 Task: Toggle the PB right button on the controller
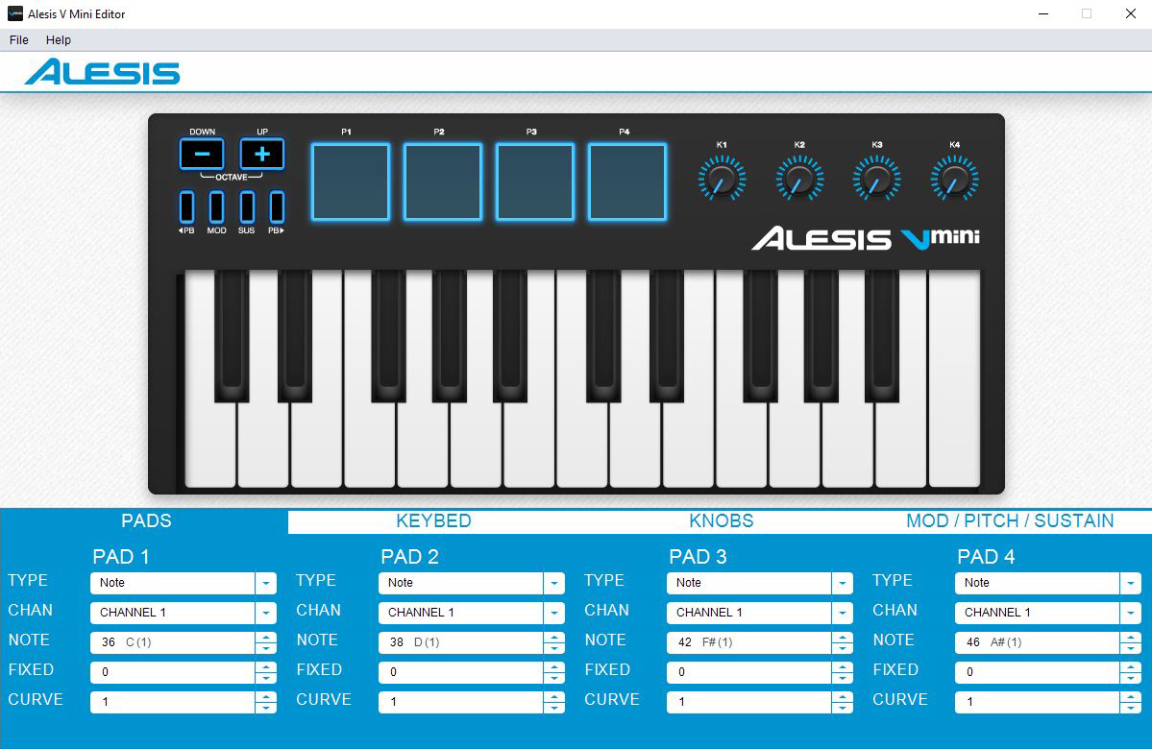277,209
